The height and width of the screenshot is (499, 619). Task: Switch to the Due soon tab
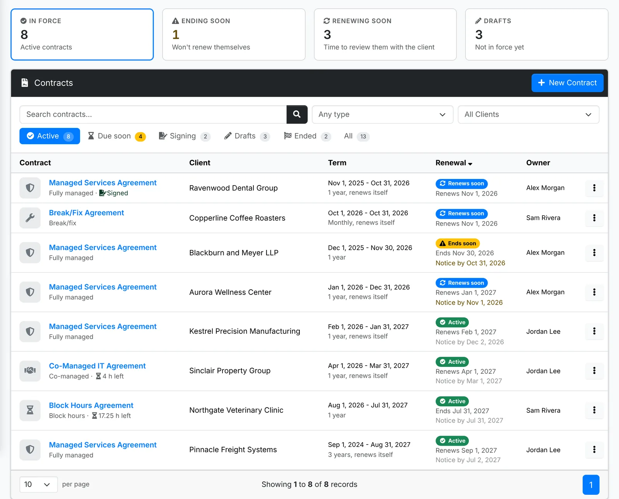tap(117, 136)
